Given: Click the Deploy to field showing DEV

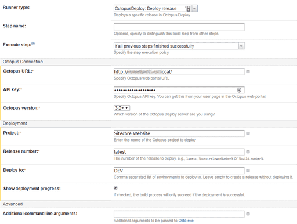Looking at the screenshot, I should pos(179,171).
